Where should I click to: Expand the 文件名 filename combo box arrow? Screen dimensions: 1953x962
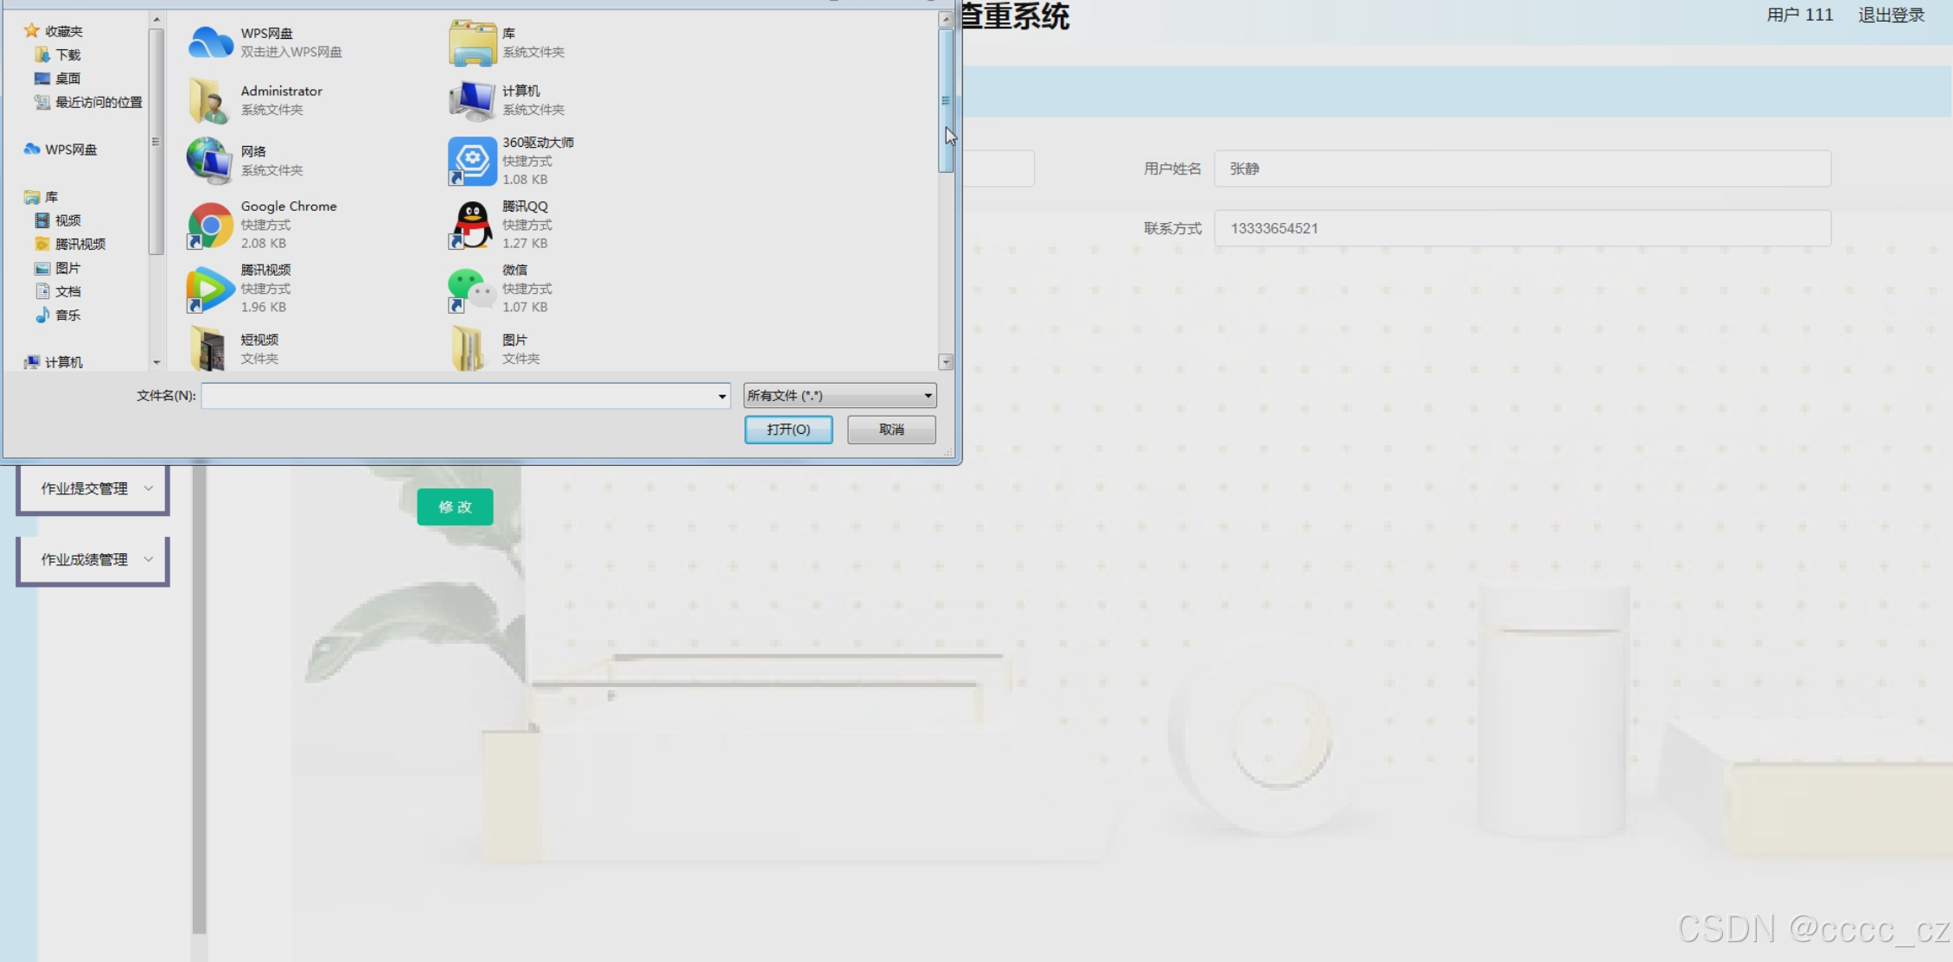(x=722, y=396)
